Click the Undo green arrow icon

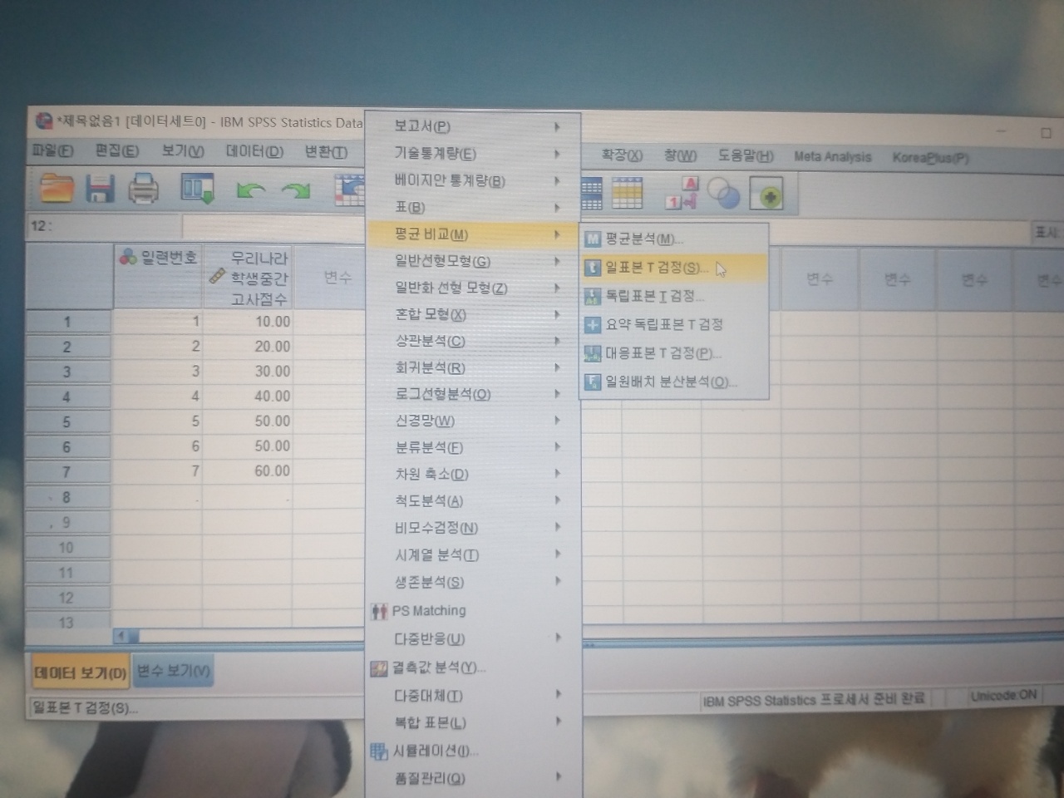(x=250, y=191)
